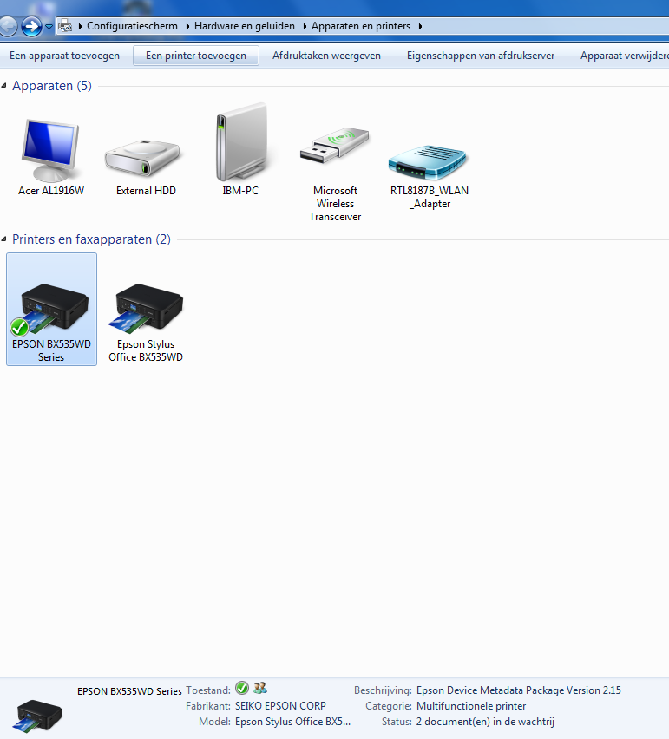Collapse the Printers en faxapparaten group
669x739 pixels.
(x=3, y=239)
